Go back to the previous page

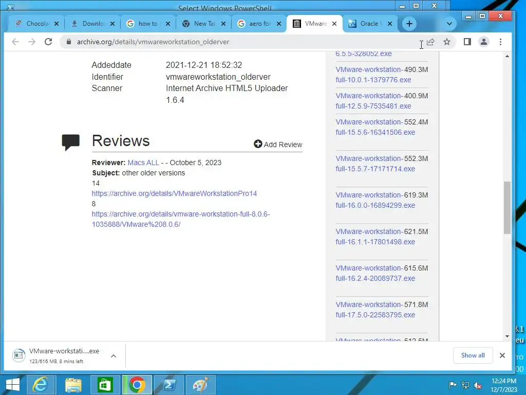tap(15, 42)
